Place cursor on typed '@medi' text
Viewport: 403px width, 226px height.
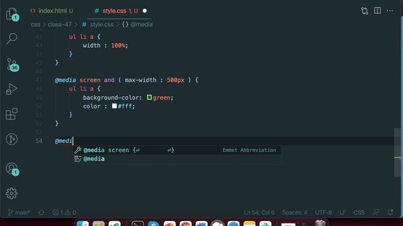63,141
